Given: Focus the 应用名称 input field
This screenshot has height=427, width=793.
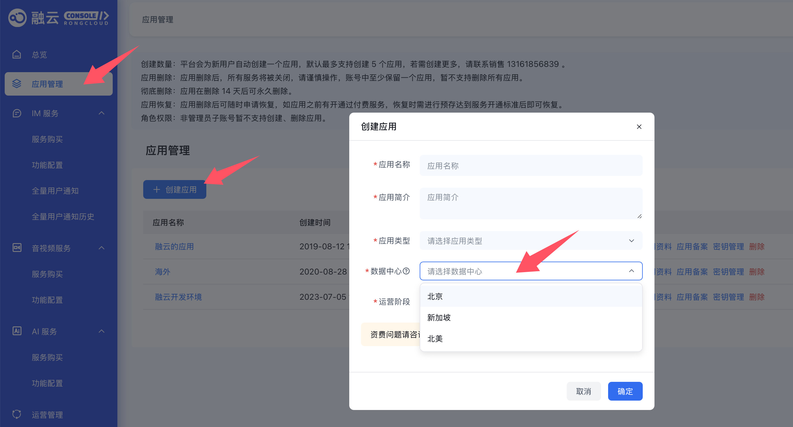Looking at the screenshot, I should click(x=531, y=166).
